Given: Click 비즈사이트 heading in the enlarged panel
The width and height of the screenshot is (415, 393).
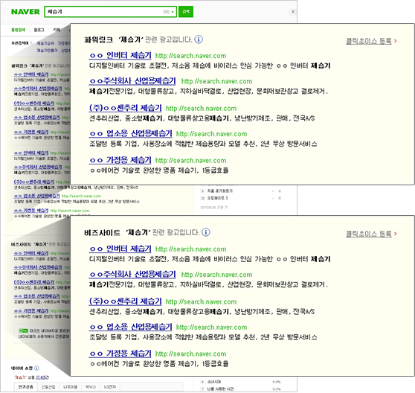Looking at the screenshot, I should 102,232.
